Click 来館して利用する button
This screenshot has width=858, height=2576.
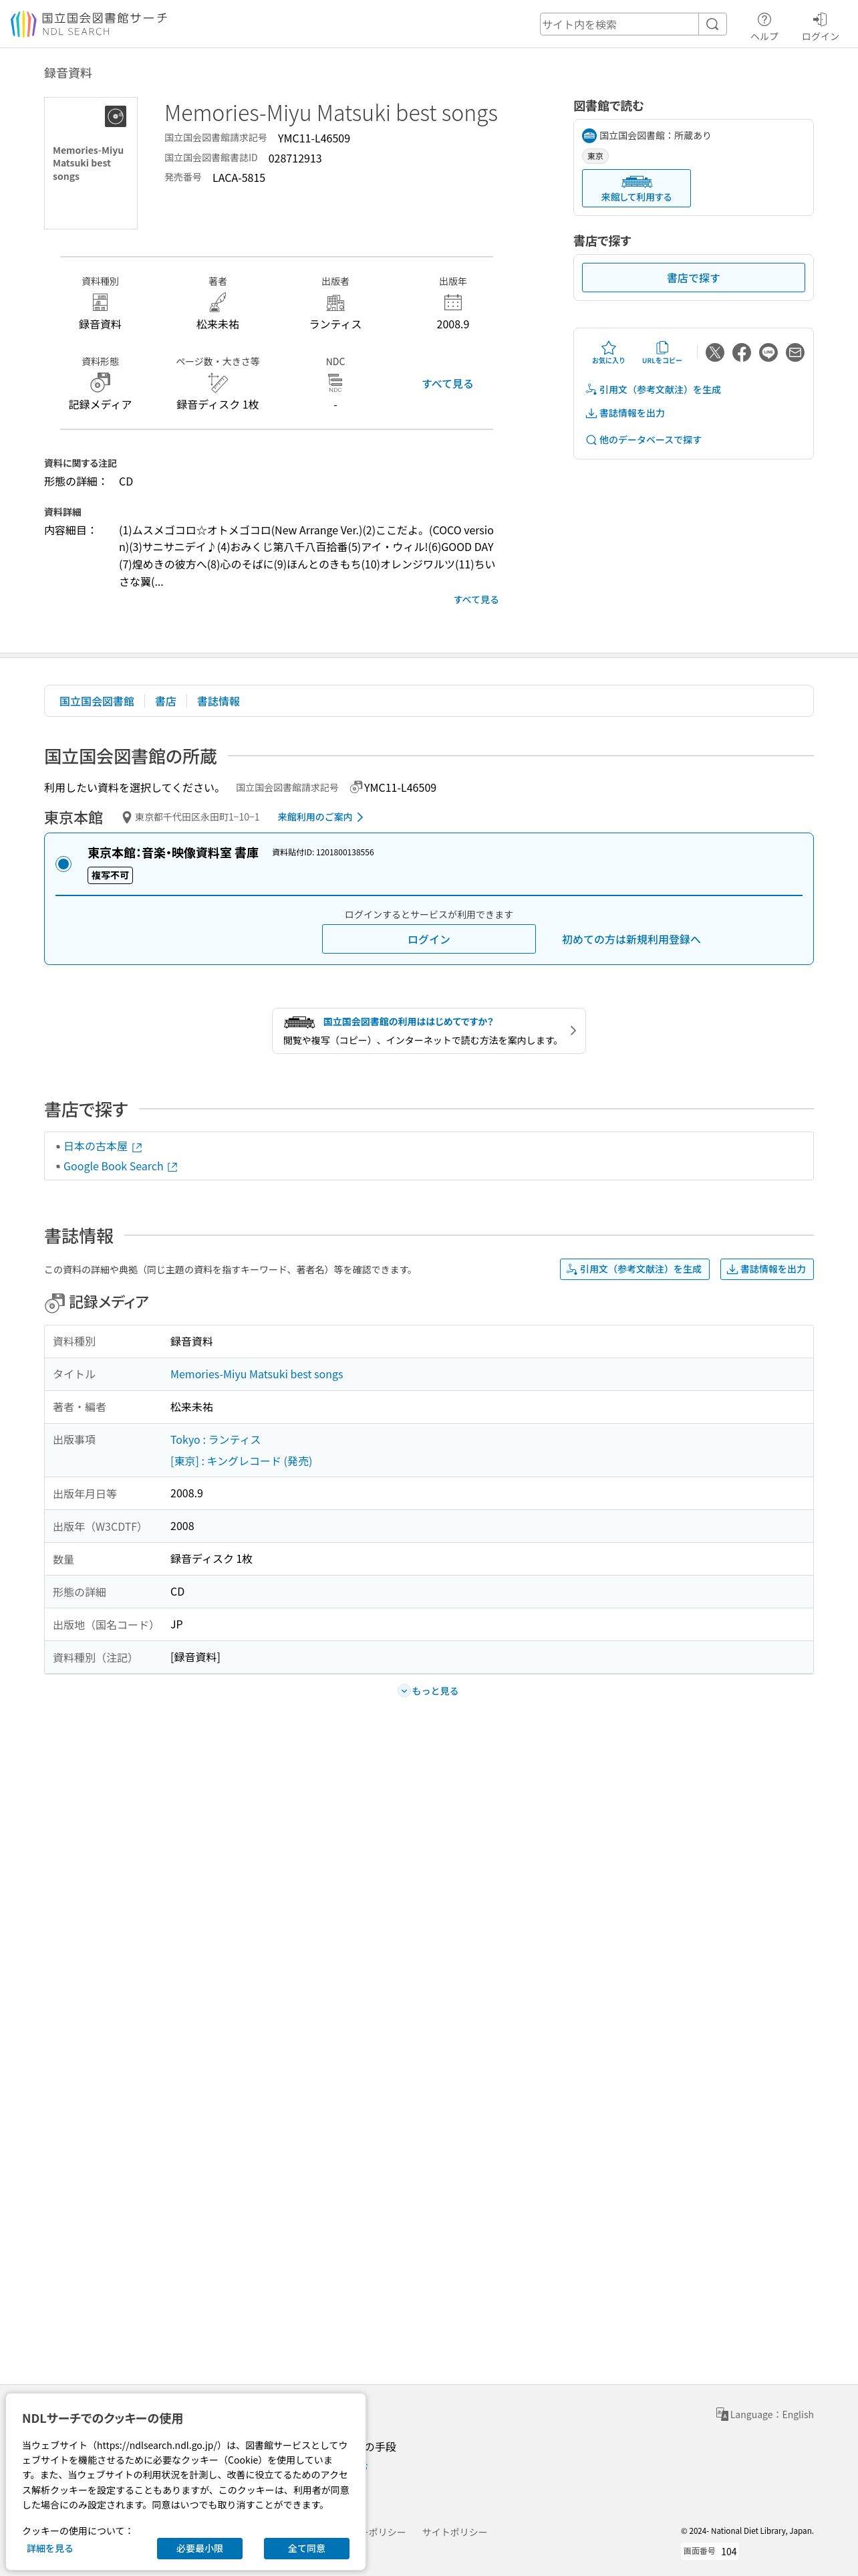pyautogui.click(x=636, y=188)
